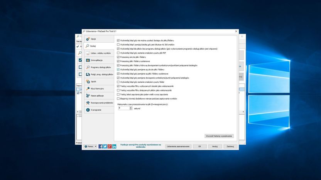Viewport: 321px width, 180px height.
Task: Click the Rozwiązywanie problemów tools icon
Action: (88, 103)
